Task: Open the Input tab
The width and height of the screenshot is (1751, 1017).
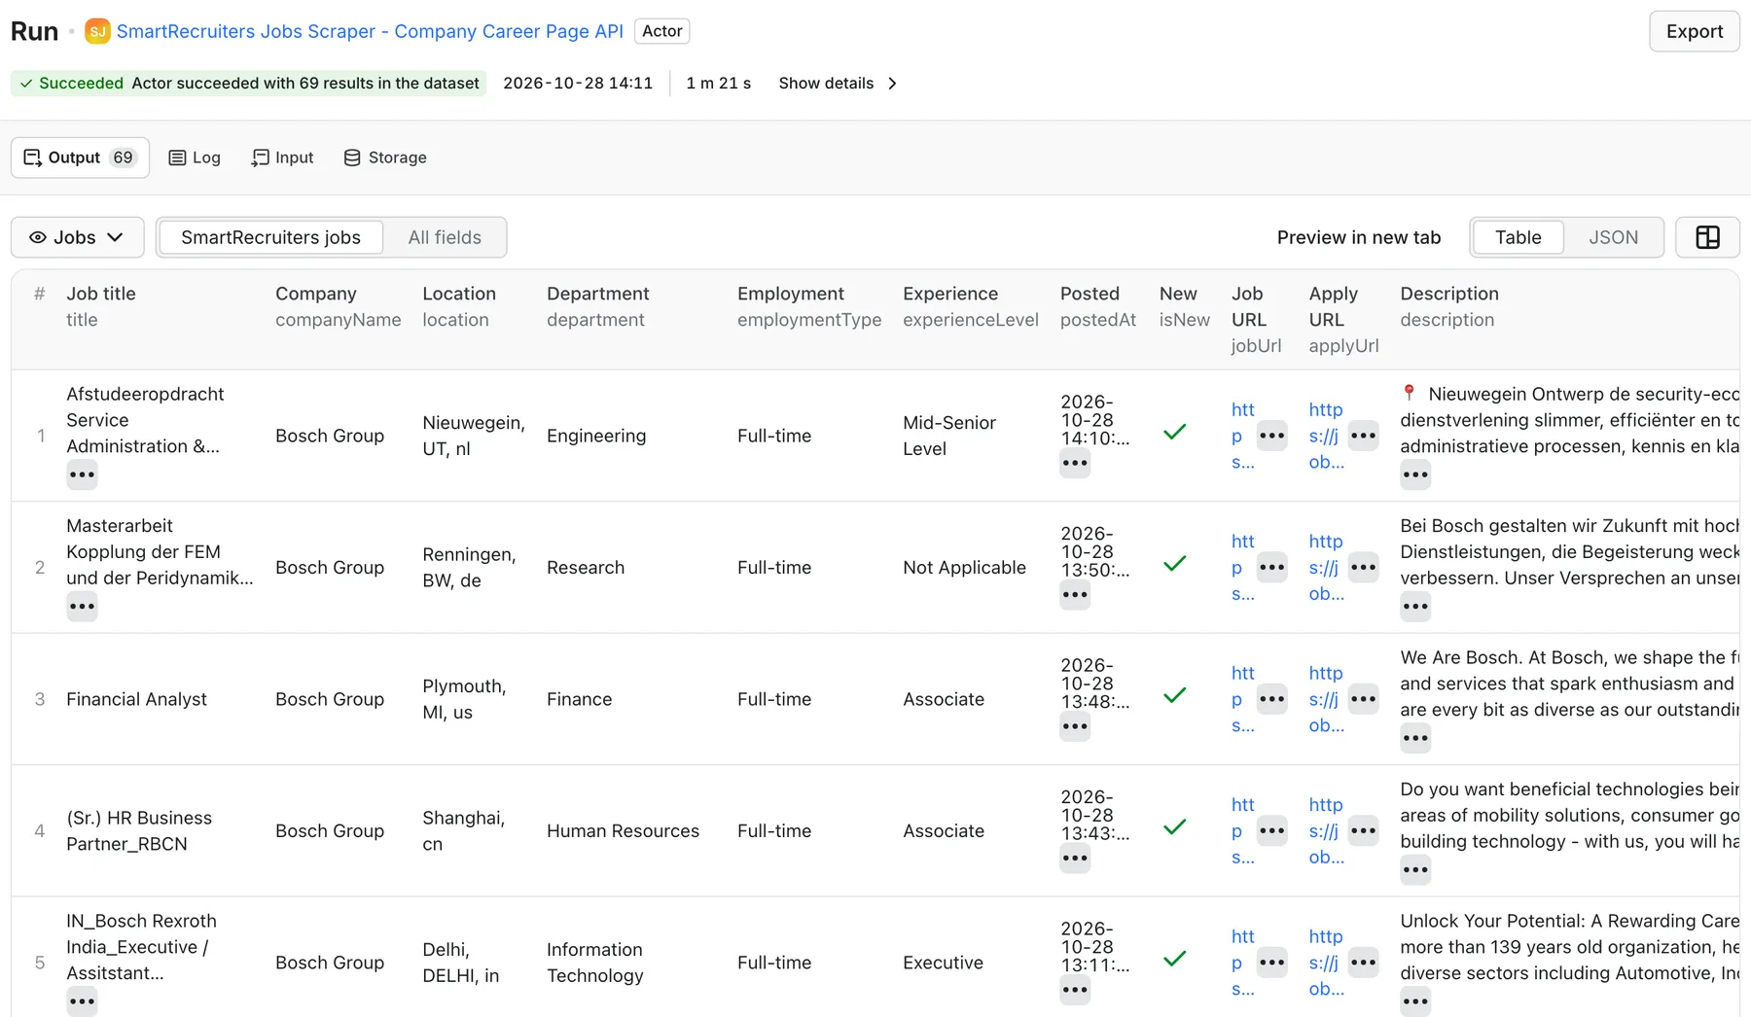Action: (283, 158)
